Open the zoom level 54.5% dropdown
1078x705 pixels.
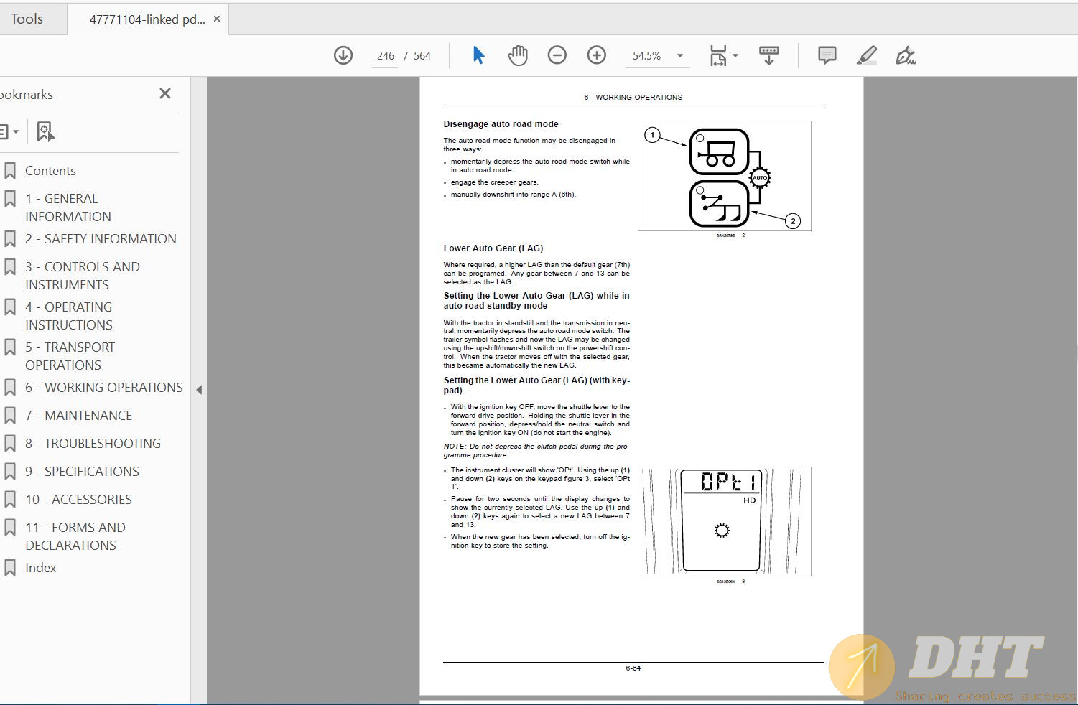point(679,56)
